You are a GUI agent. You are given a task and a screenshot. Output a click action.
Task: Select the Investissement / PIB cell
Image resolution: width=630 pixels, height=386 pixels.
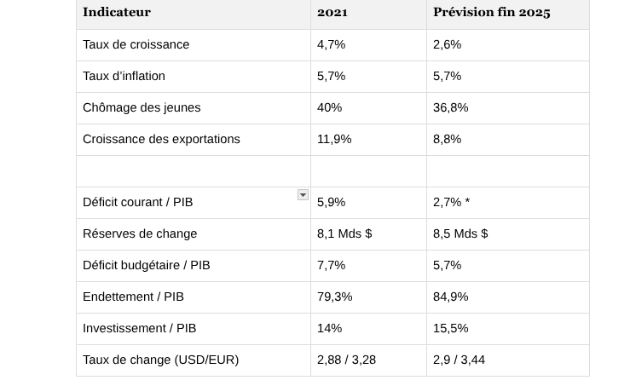coord(140,328)
